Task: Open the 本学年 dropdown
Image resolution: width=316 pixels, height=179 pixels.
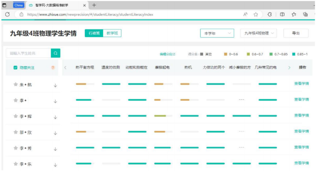Action: pyautogui.click(x=217, y=33)
